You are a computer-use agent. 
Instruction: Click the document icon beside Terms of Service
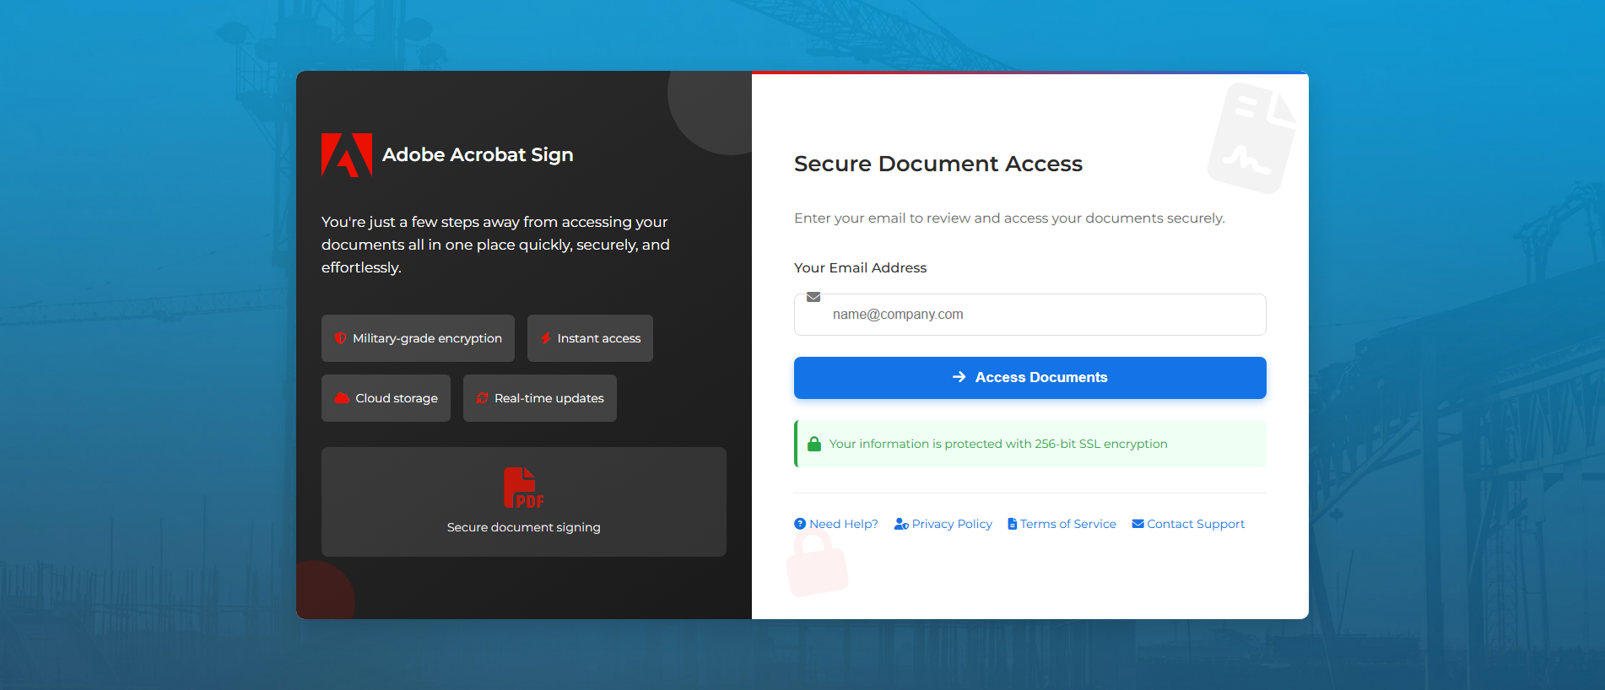1013,524
